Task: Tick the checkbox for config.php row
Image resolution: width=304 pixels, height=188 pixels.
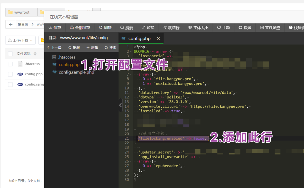Action: [10, 74]
